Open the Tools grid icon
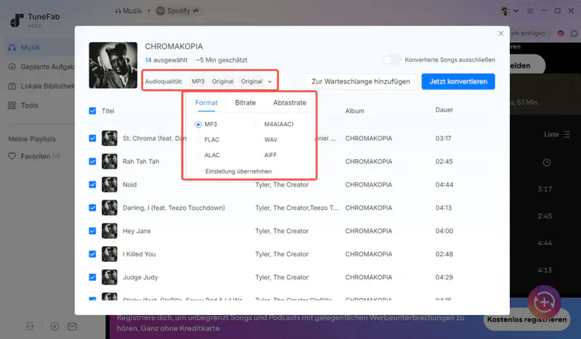The height and width of the screenshot is (339, 581). 12,105
